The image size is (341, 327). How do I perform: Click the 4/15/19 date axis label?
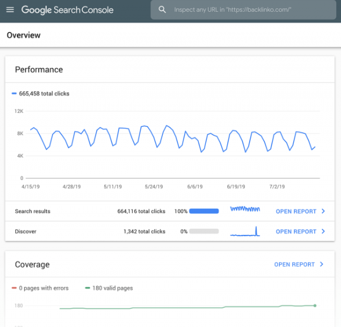pyautogui.click(x=31, y=187)
